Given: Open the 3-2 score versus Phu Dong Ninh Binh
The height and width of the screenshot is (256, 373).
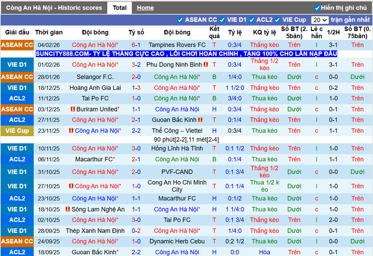Looking at the screenshot, I should (136, 64).
